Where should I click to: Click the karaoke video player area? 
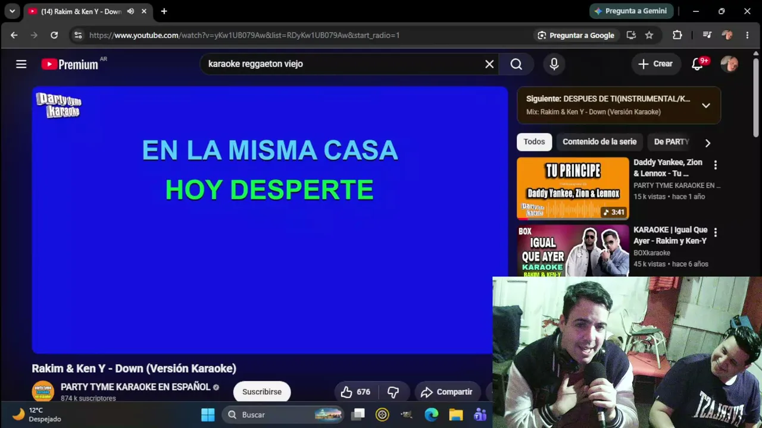(270, 220)
